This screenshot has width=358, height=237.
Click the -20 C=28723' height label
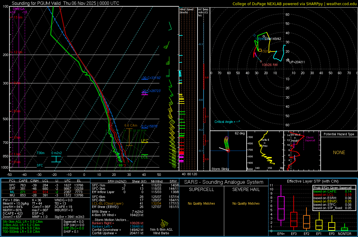(x=151, y=91)
